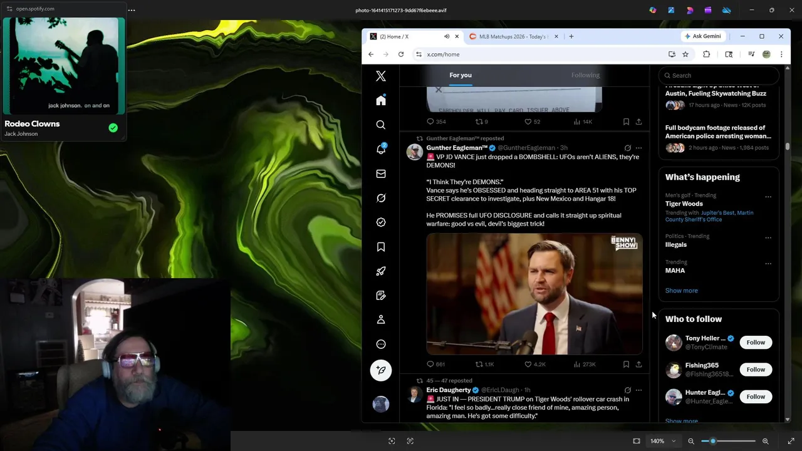Follow Fishing365

756,370
